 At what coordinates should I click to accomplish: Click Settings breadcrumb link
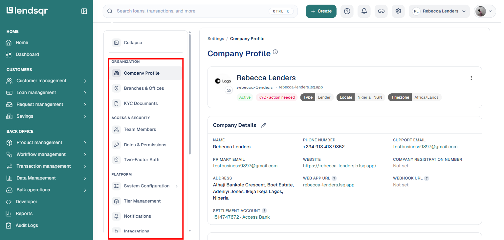pyautogui.click(x=216, y=38)
